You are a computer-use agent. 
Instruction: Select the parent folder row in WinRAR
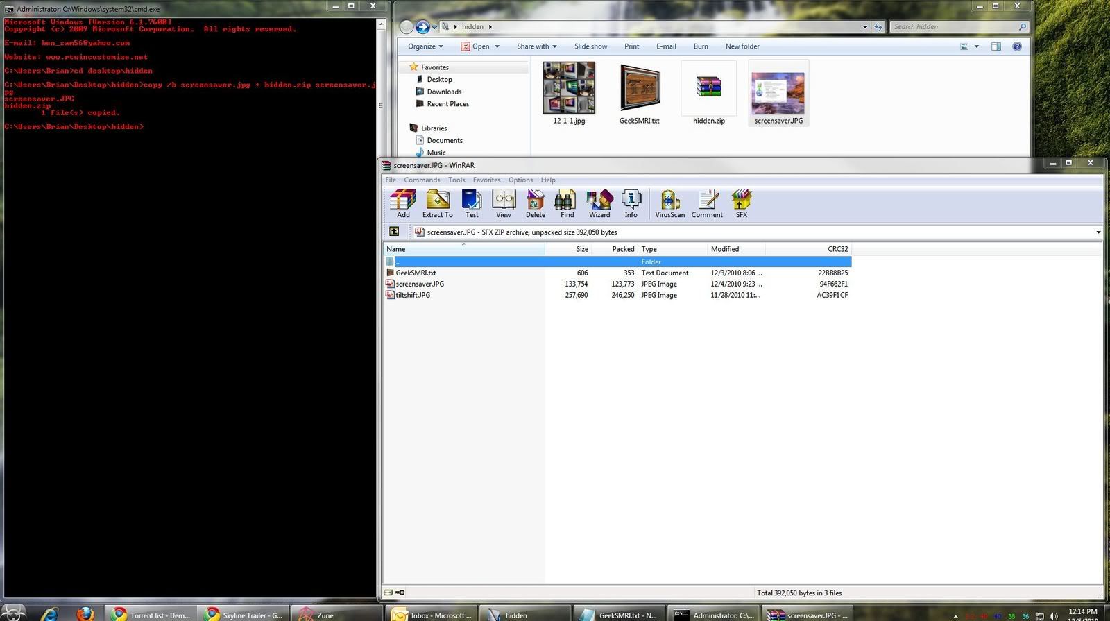(x=617, y=262)
